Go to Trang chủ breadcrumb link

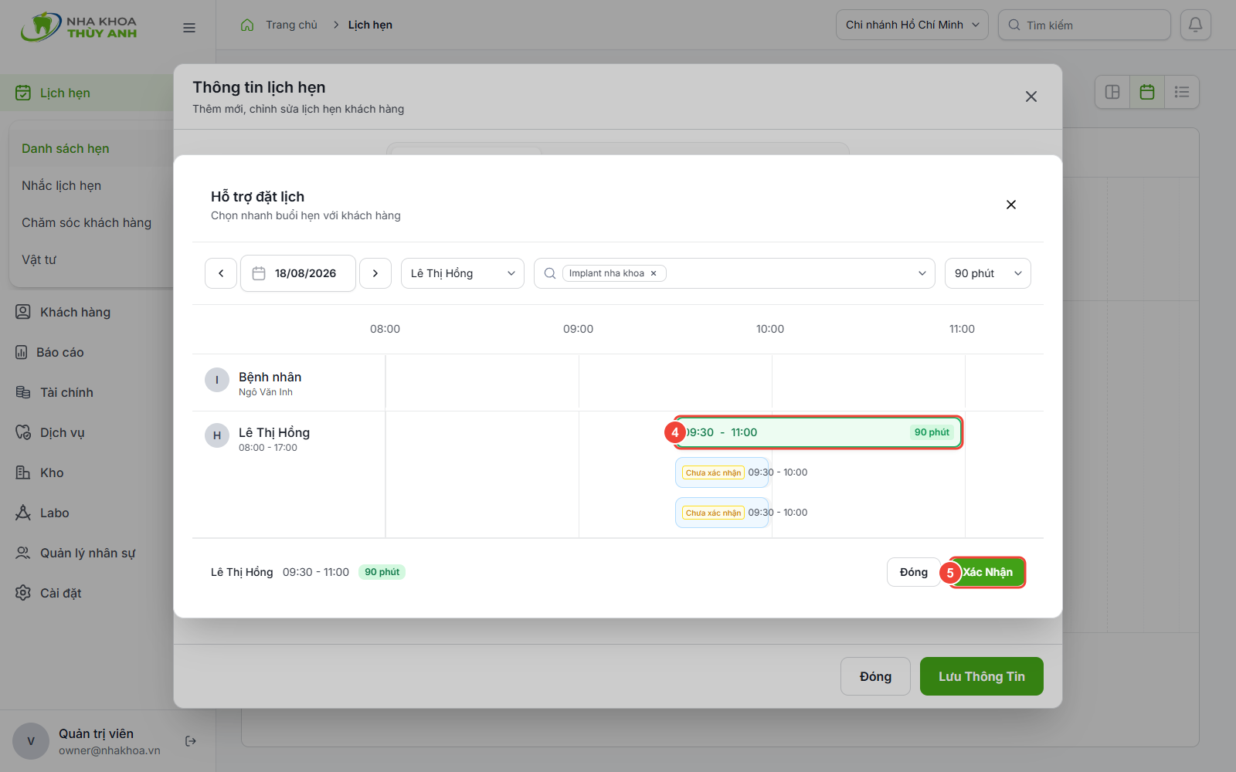pyautogui.click(x=291, y=25)
